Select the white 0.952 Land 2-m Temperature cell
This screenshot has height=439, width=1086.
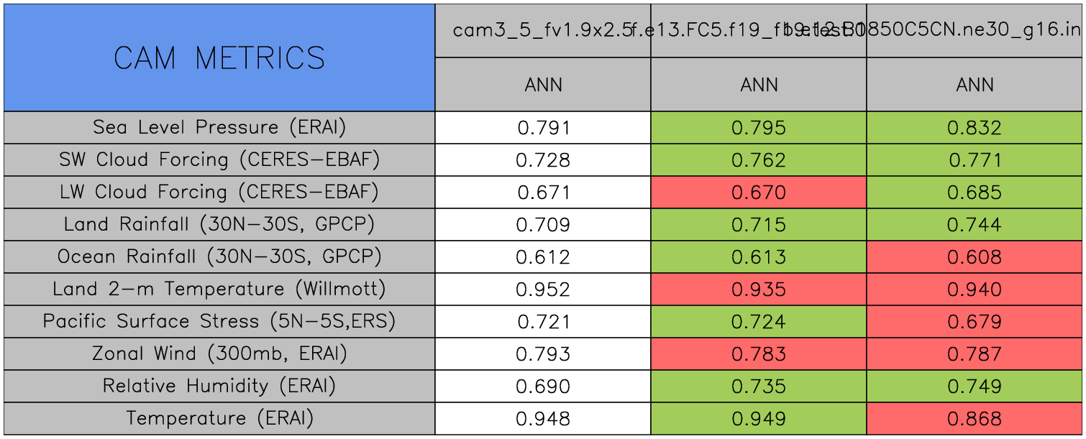tap(543, 290)
